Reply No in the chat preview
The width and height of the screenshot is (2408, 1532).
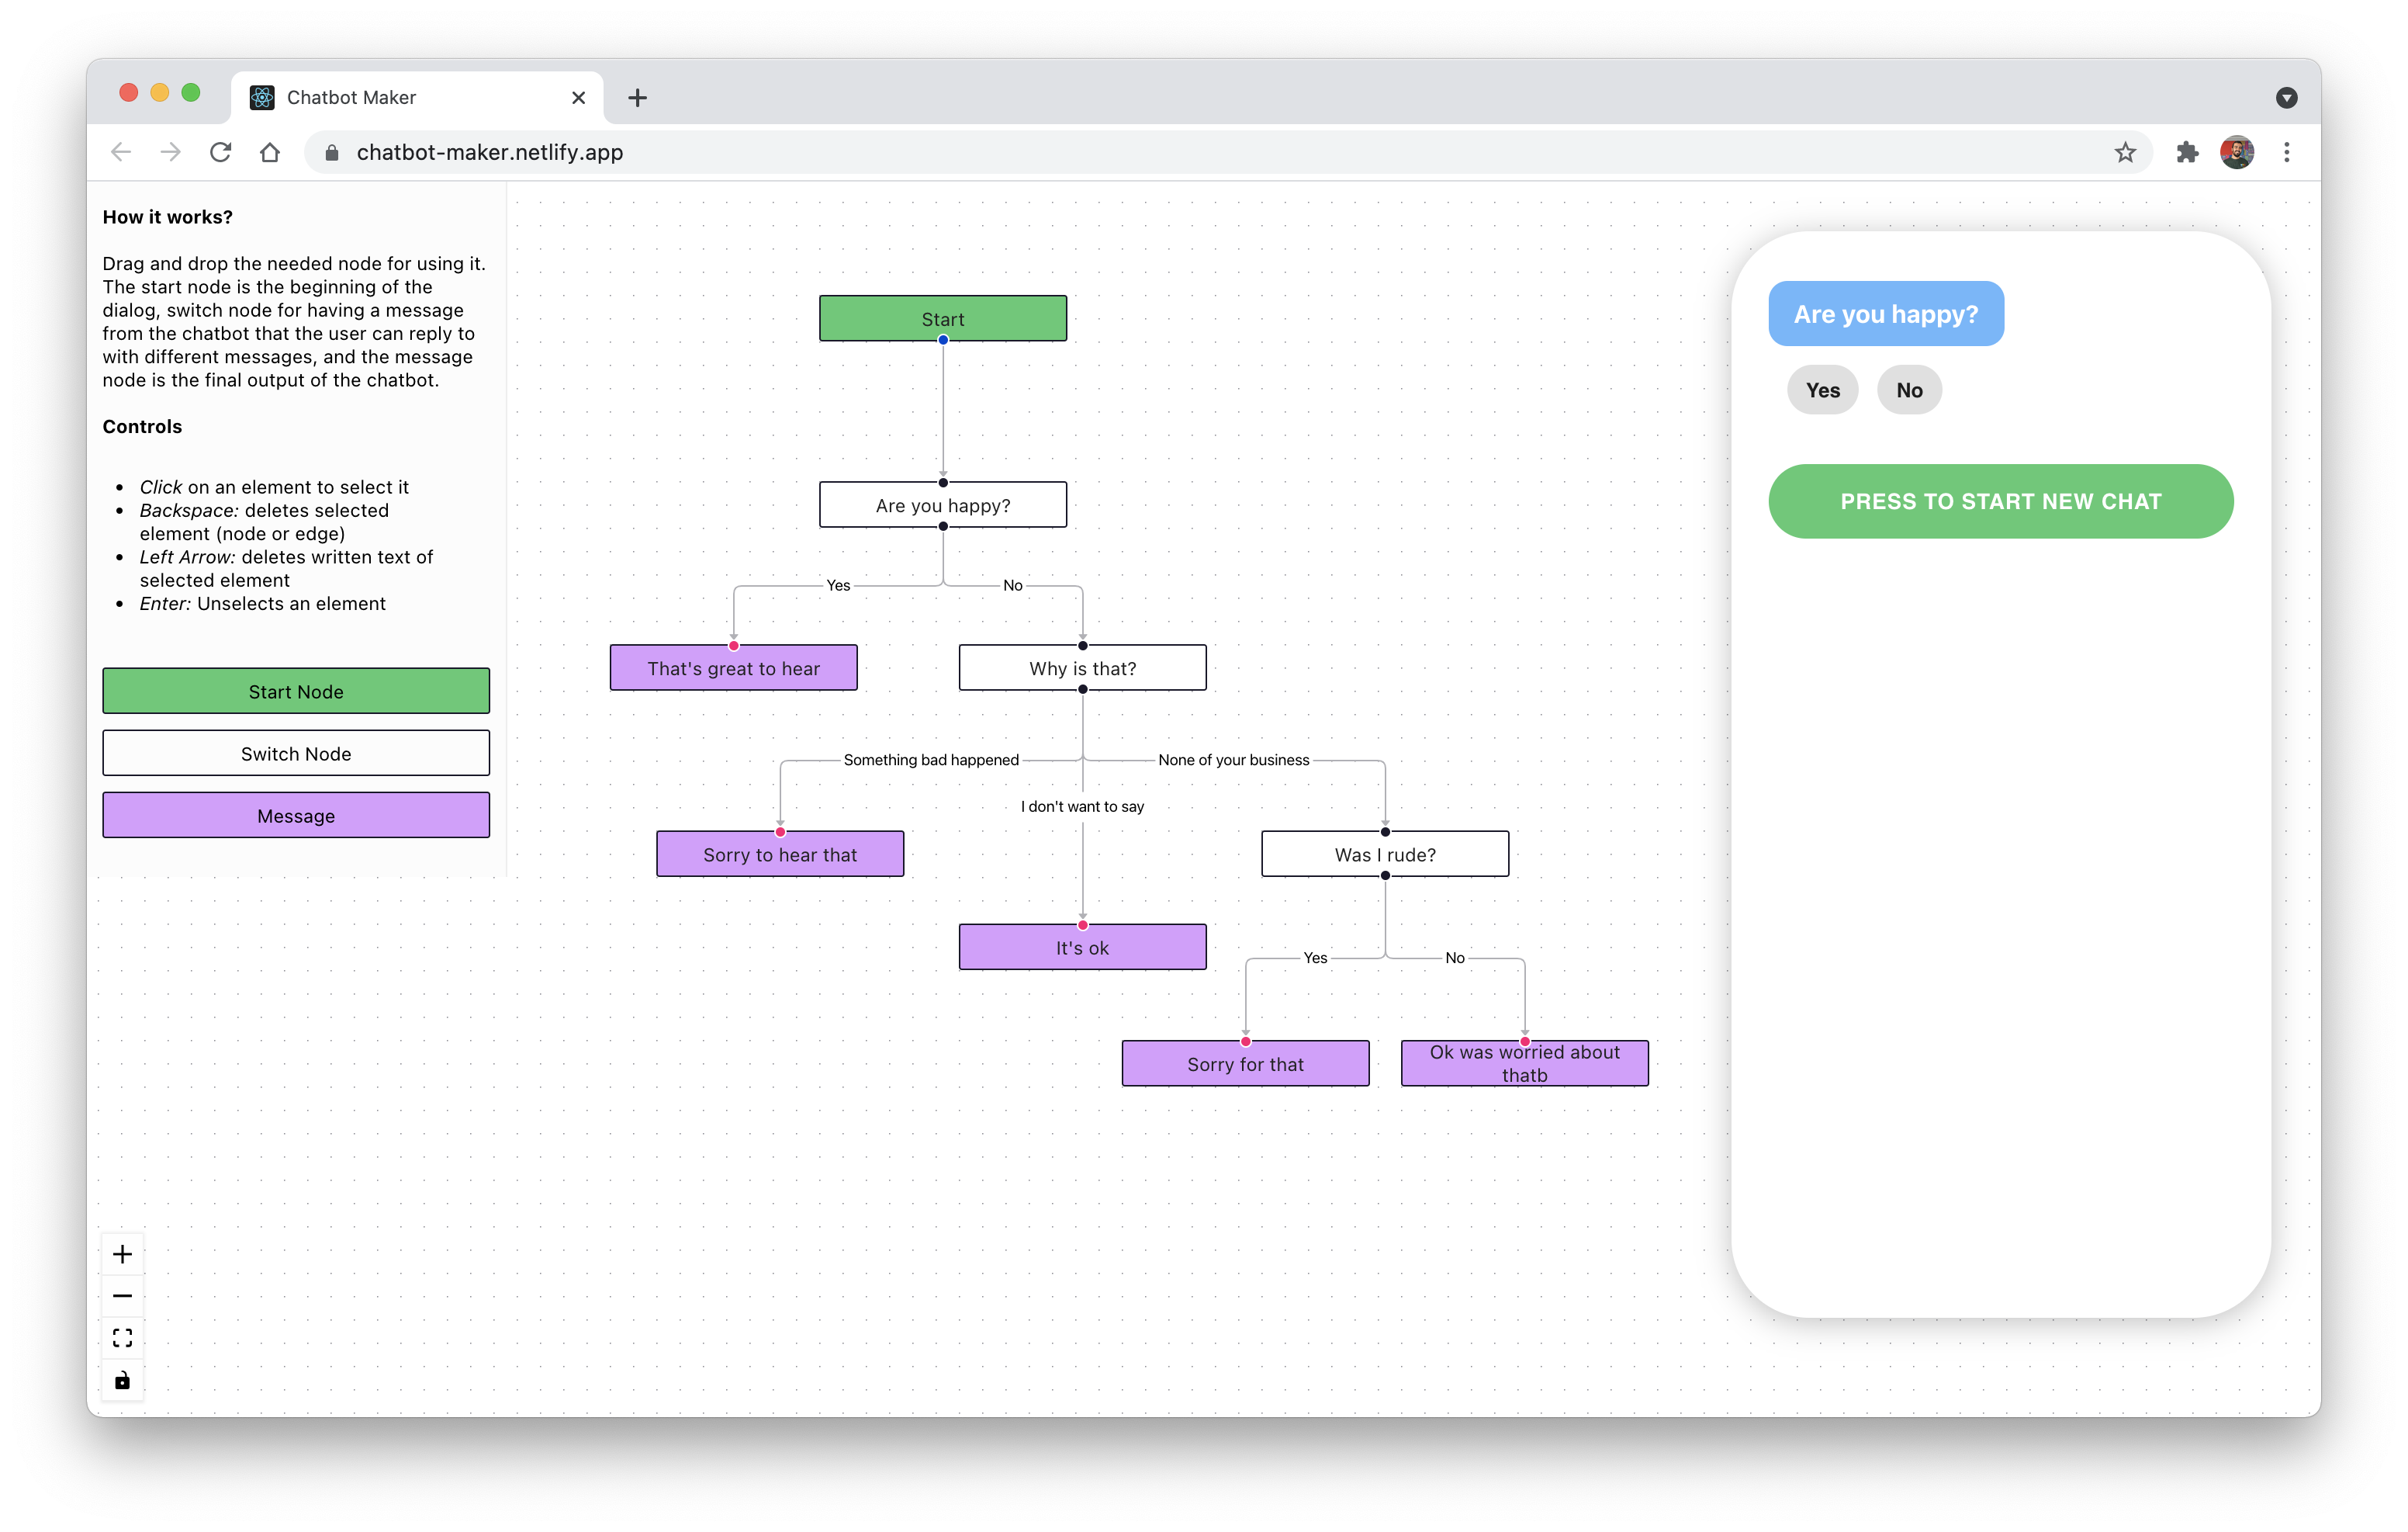(1909, 390)
